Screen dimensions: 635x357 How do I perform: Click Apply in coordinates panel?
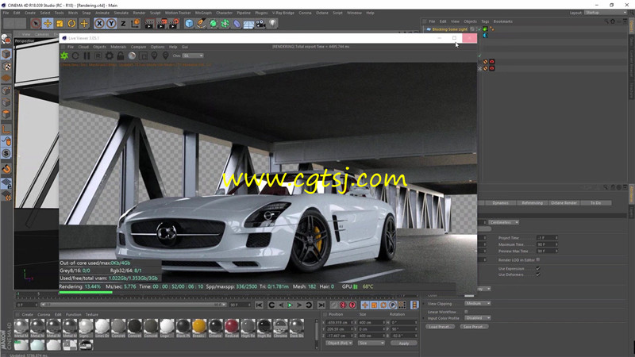click(404, 344)
